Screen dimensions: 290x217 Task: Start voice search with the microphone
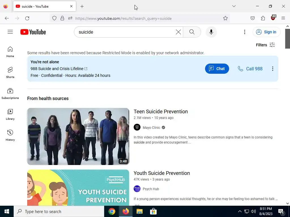(211, 32)
